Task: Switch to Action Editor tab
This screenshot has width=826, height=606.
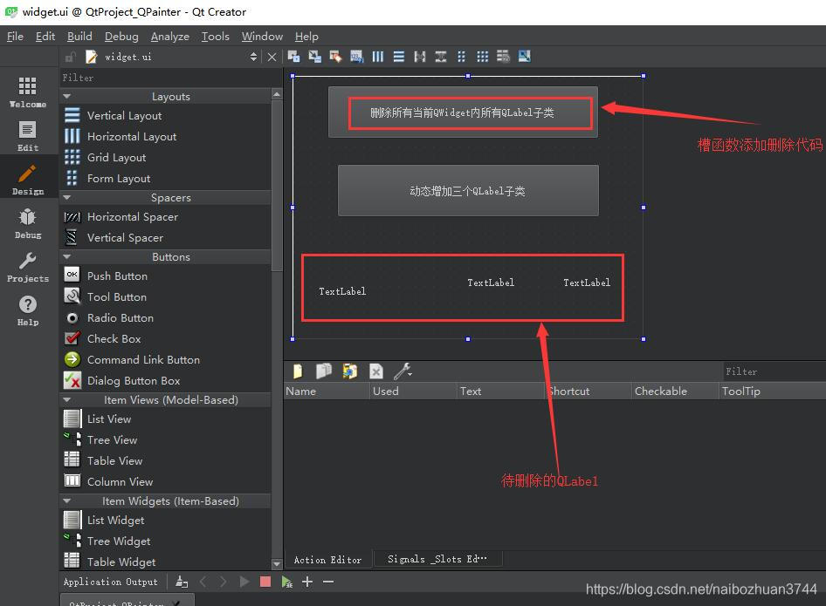Action: (327, 560)
